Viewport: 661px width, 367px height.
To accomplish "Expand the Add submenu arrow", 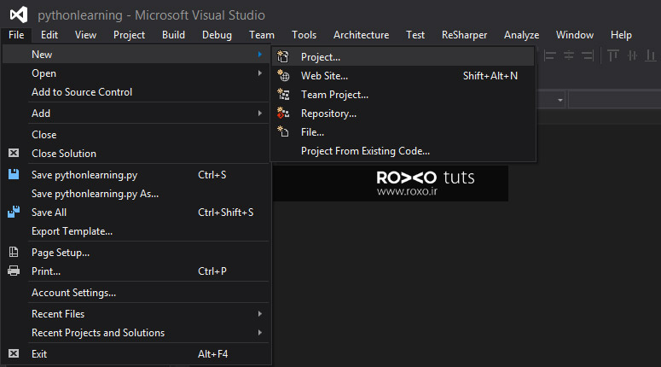I will click(x=259, y=113).
